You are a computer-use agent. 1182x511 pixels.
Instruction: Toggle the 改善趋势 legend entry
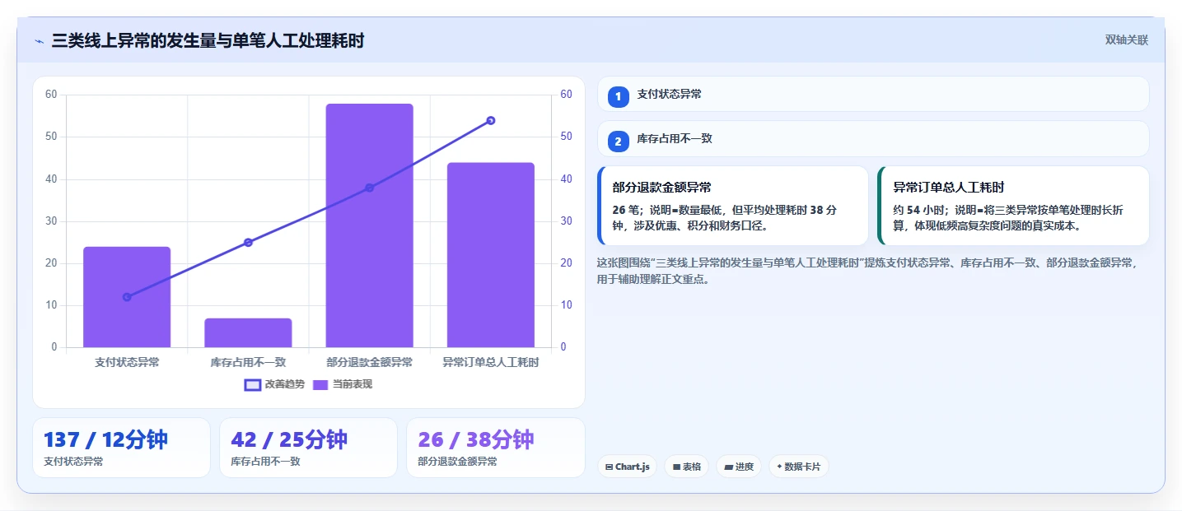click(x=274, y=384)
